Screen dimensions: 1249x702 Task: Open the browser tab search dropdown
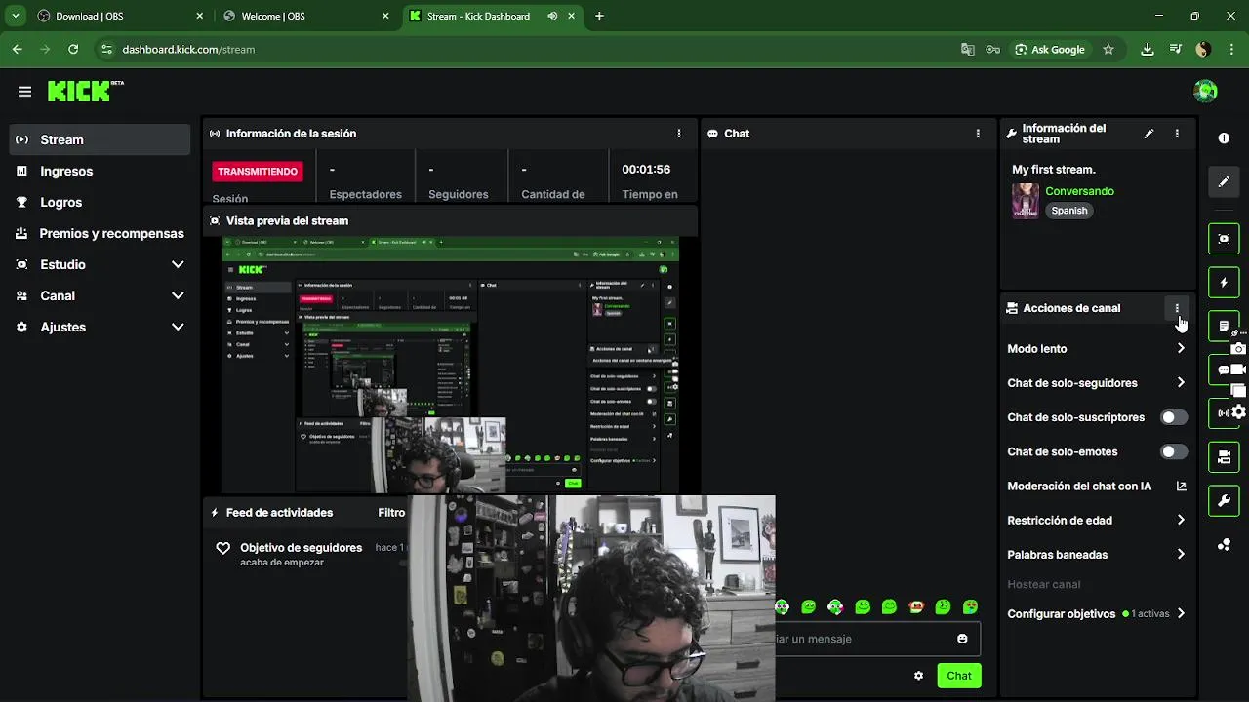coord(15,16)
